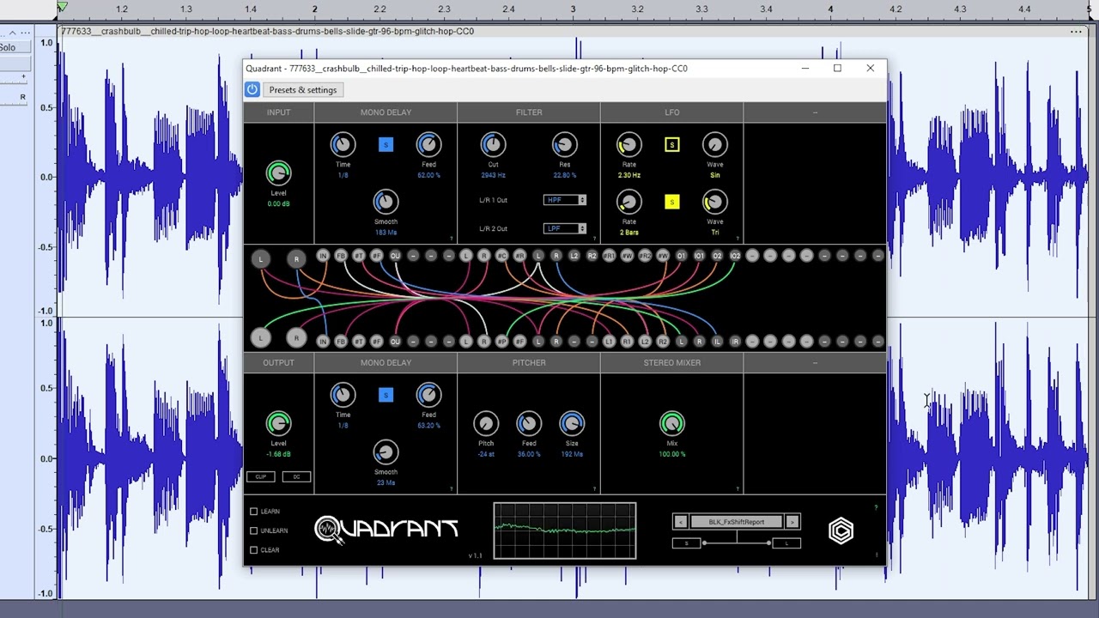The width and height of the screenshot is (1099, 618).
Task: Open the STEREO MIXER module slot header
Action: click(671, 363)
